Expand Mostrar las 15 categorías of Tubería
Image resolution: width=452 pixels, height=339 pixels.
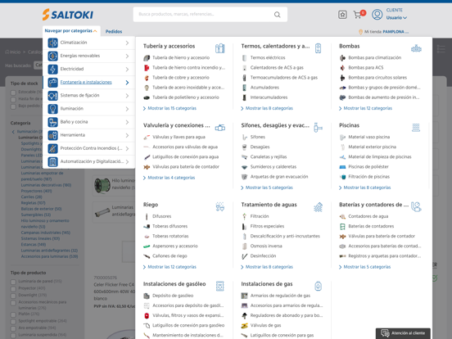(x=169, y=108)
